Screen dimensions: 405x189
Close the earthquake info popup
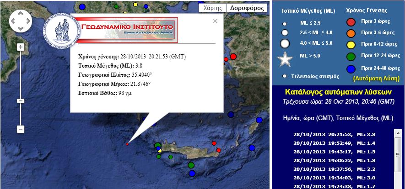pos(216,21)
